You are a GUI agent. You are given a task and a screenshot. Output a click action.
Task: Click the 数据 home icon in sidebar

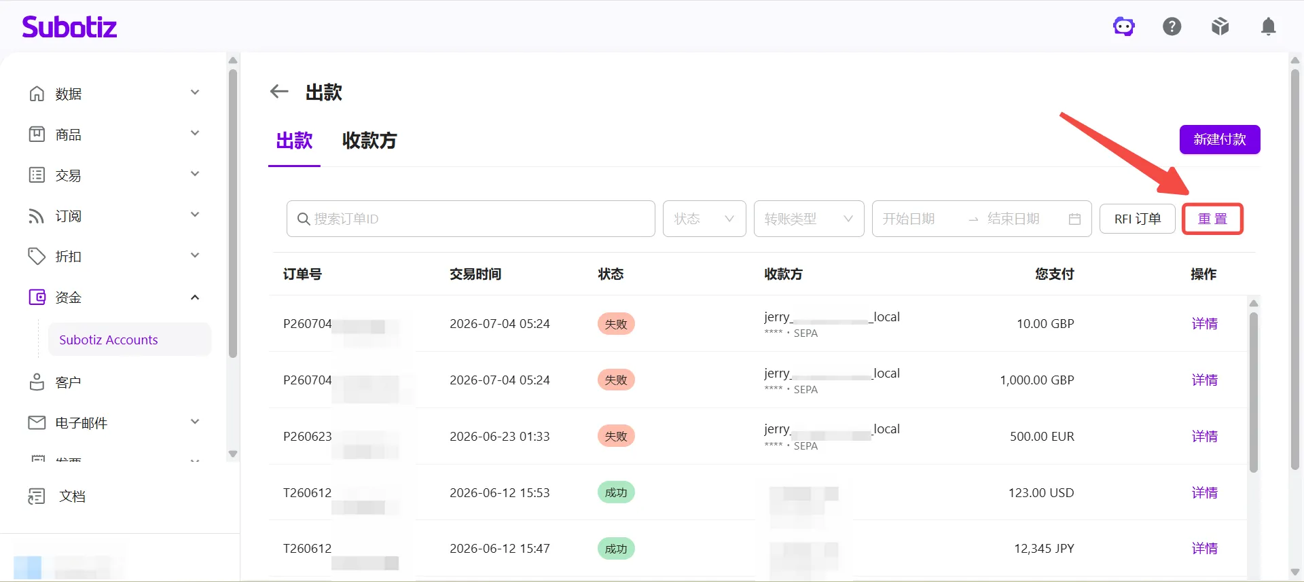click(37, 94)
